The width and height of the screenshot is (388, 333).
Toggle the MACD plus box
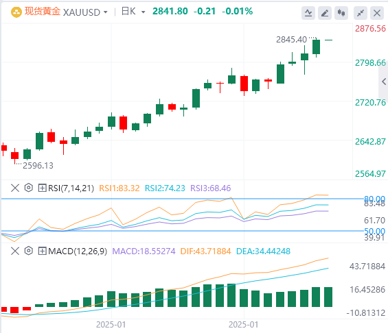[x=42, y=251]
